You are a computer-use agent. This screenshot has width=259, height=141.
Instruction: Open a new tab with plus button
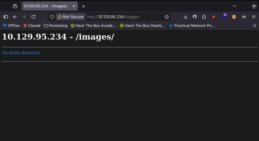coord(83,6)
